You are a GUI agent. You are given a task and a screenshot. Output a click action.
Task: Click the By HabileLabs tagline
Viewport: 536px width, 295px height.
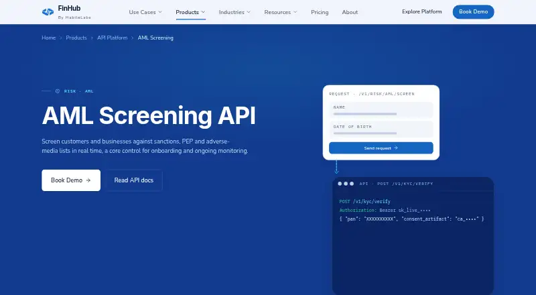74,17
